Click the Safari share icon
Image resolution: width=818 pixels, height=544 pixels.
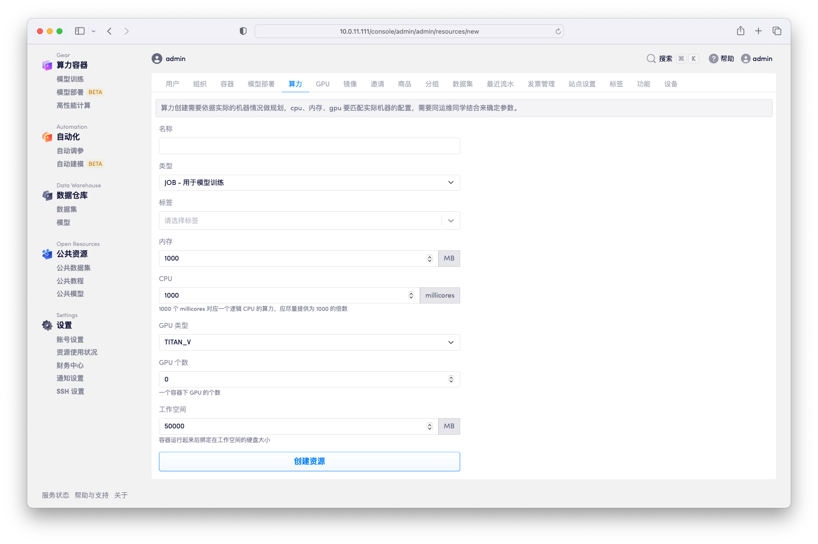pos(740,31)
